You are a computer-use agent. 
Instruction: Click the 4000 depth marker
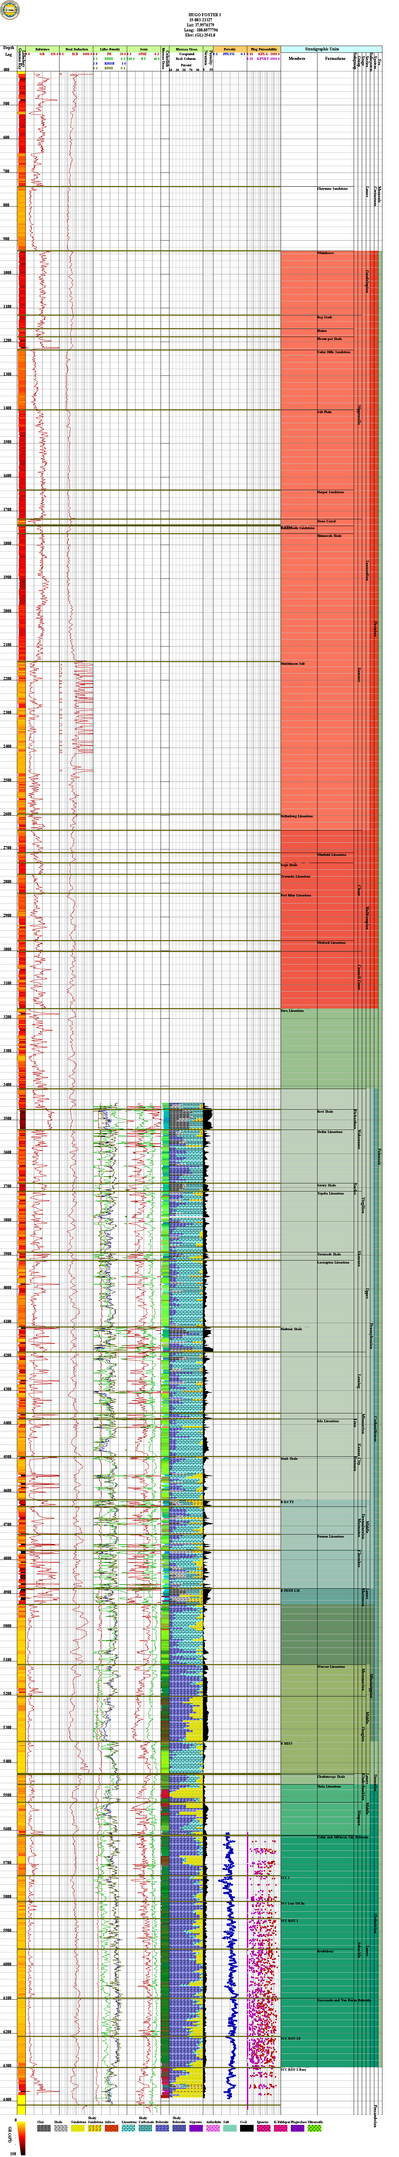[x=7, y=1288]
